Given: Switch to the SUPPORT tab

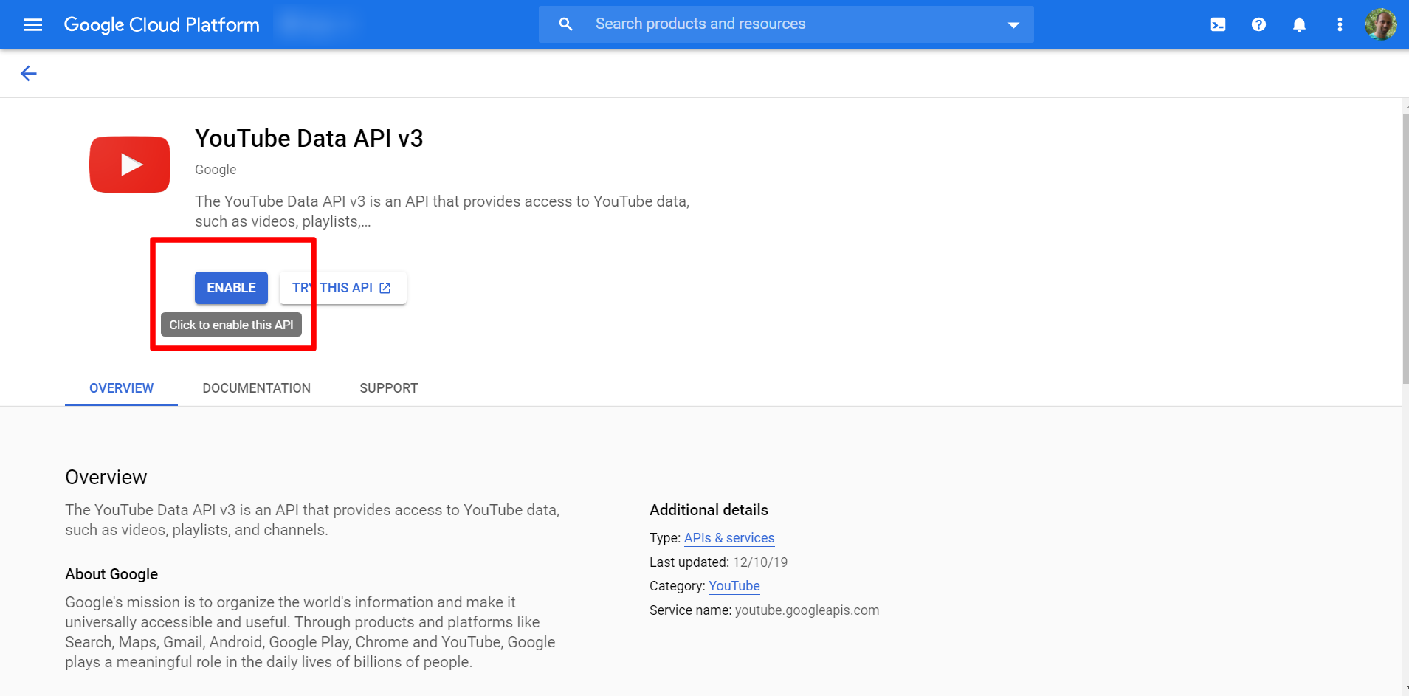Looking at the screenshot, I should pyautogui.click(x=389, y=387).
